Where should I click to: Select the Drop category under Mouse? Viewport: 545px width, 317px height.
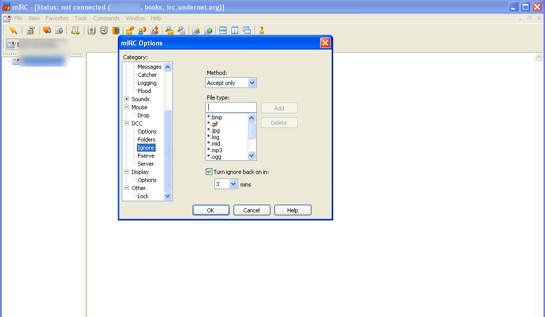point(144,115)
